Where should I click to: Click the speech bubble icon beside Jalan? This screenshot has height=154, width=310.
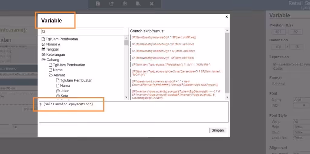tap(58, 91)
